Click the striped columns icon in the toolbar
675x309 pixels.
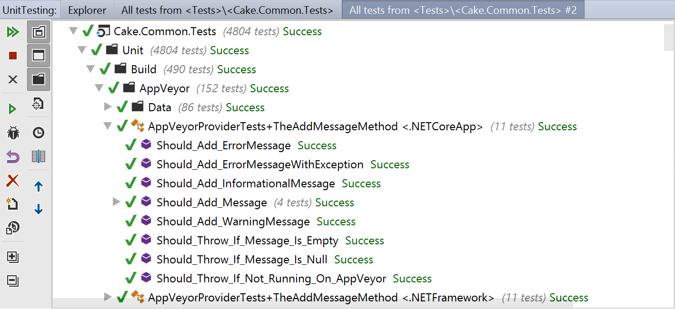tap(39, 156)
